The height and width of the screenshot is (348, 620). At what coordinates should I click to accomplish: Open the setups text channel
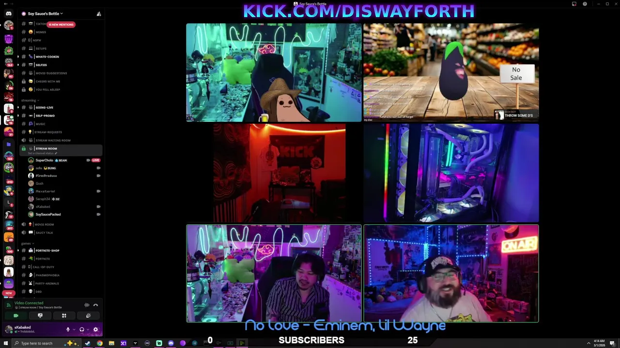click(61, 48)
